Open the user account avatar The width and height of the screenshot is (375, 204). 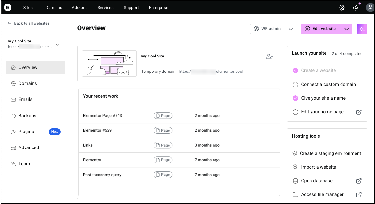pos(370,8)
